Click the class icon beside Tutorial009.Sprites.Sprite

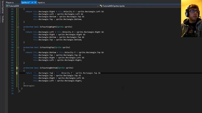pos(101,6)
